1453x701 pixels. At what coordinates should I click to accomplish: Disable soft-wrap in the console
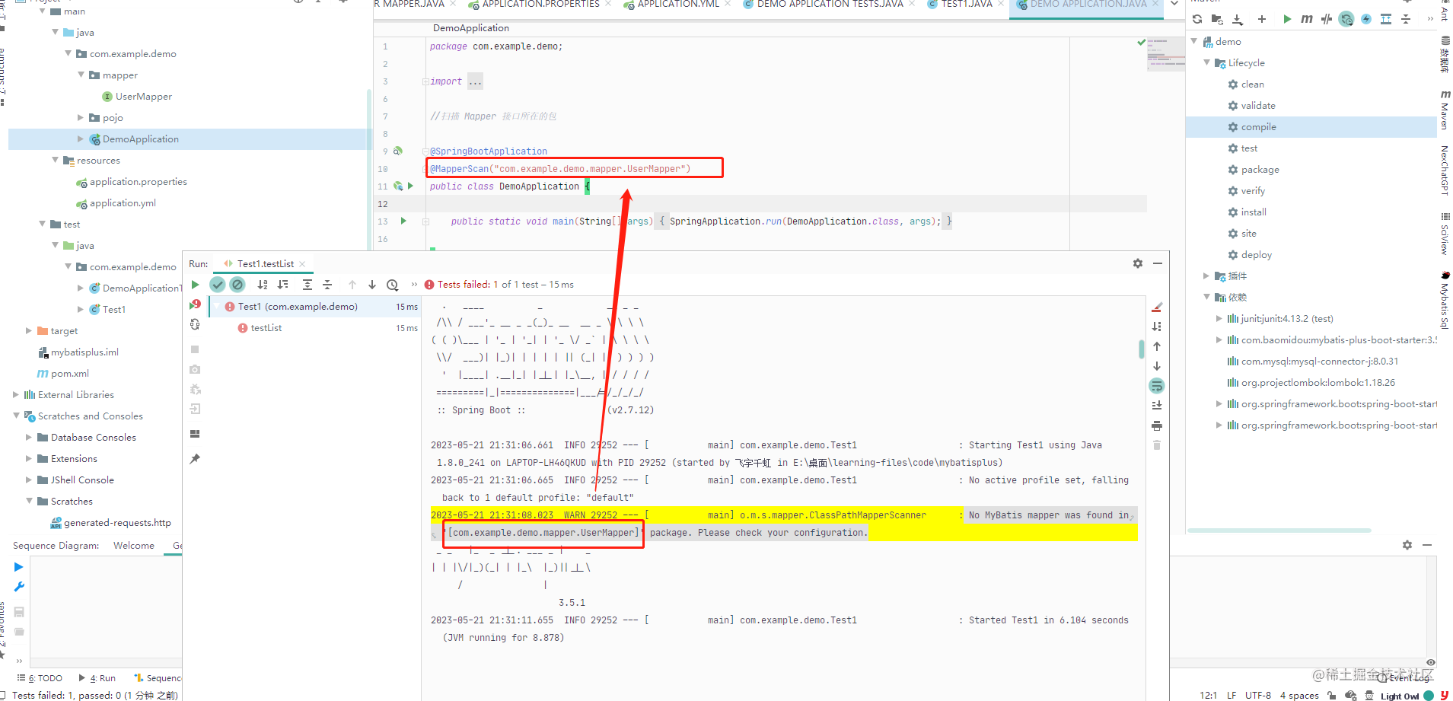click(x=1157, y=385)
